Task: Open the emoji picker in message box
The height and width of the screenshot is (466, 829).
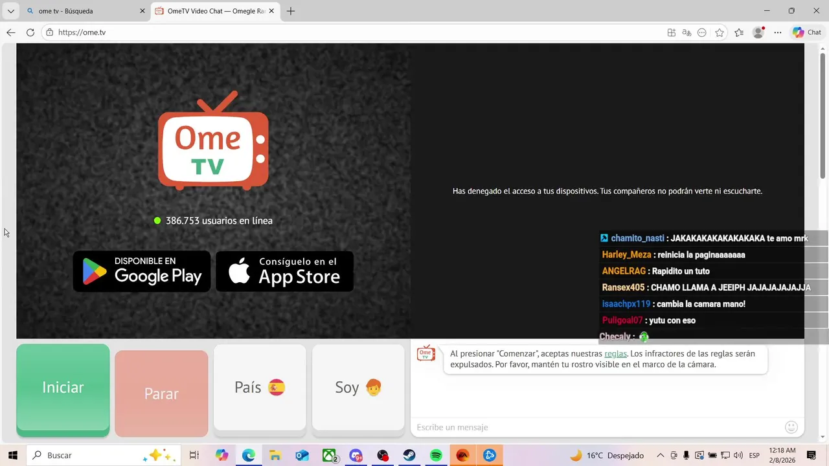Action: [x=791, y=427]
